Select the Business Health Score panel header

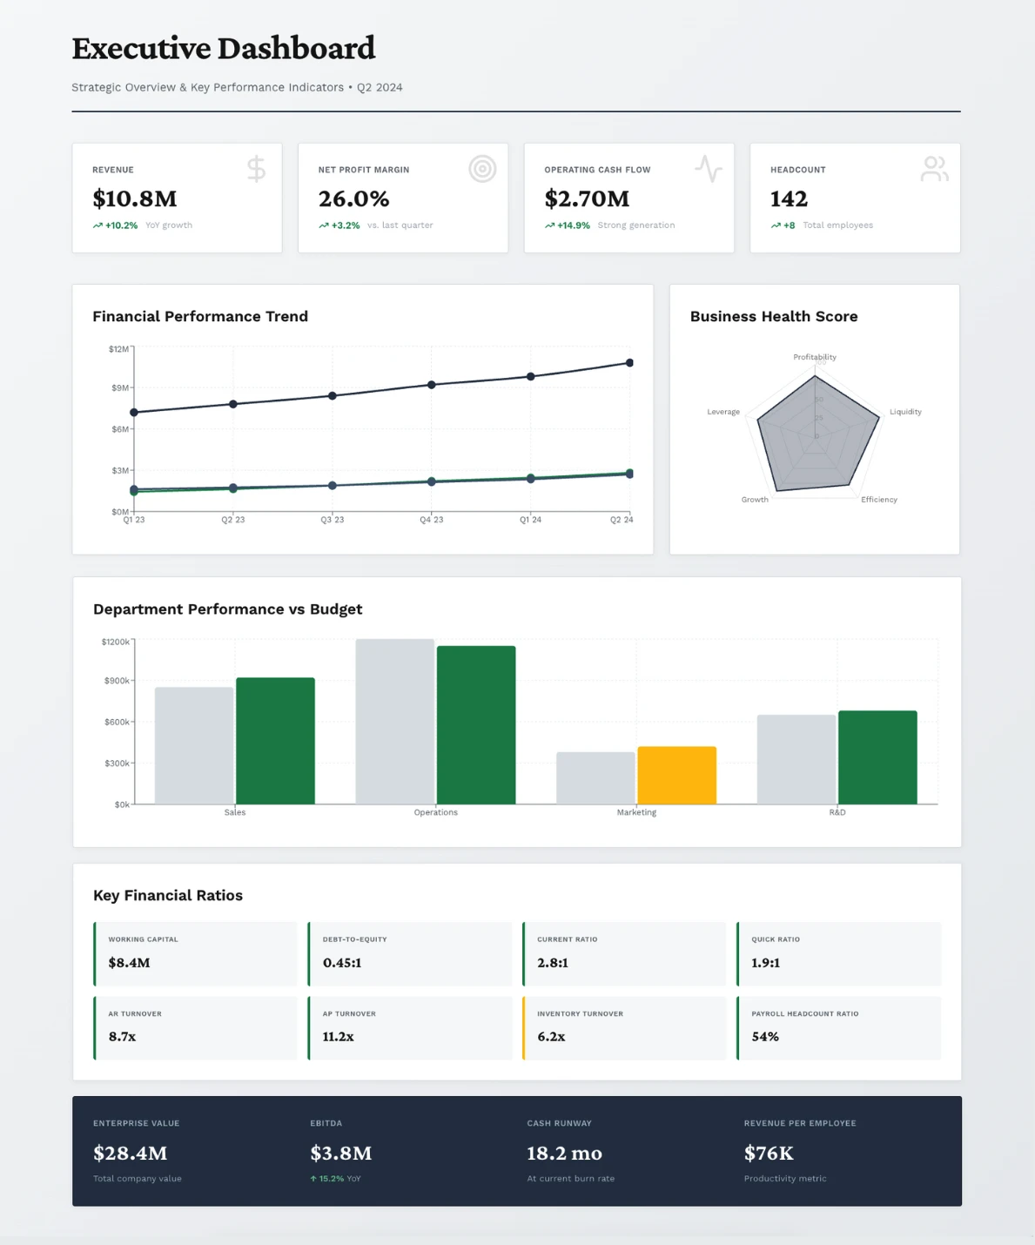click(x=774, y=316)
